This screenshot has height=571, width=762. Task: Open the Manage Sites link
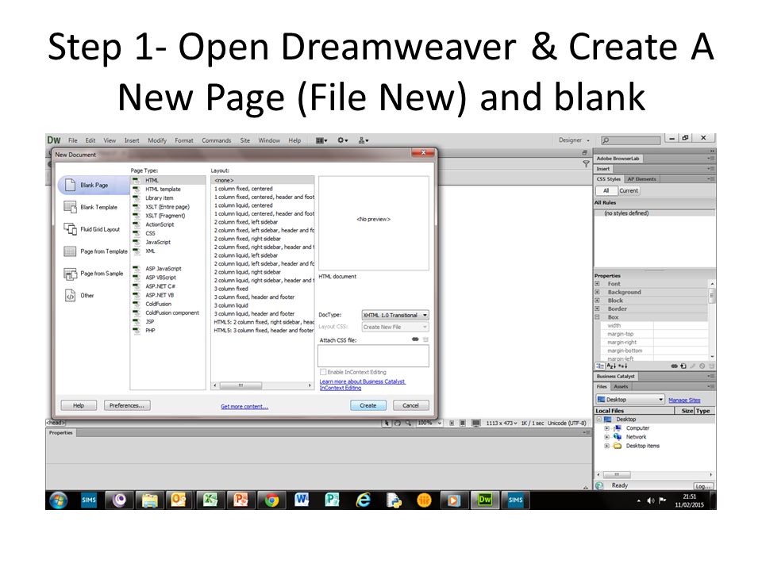click(x=684, y=400)
